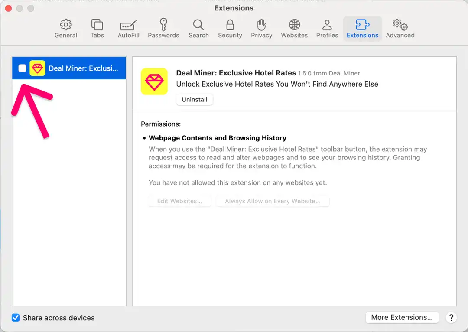Click the small Deal Miner diamond icon in list

pos(37,68)
